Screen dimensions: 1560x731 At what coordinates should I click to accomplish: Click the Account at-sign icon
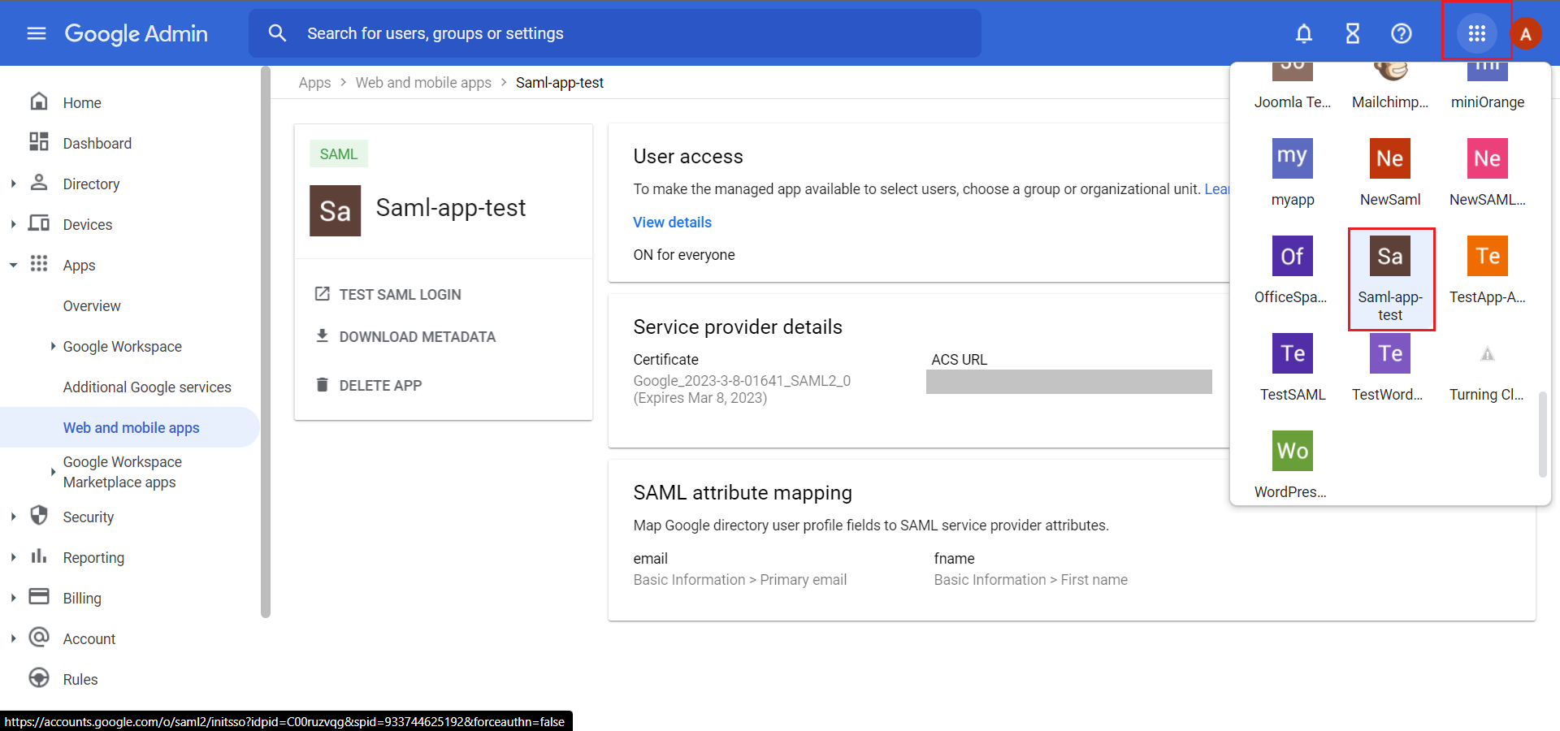tap(39, 638)
